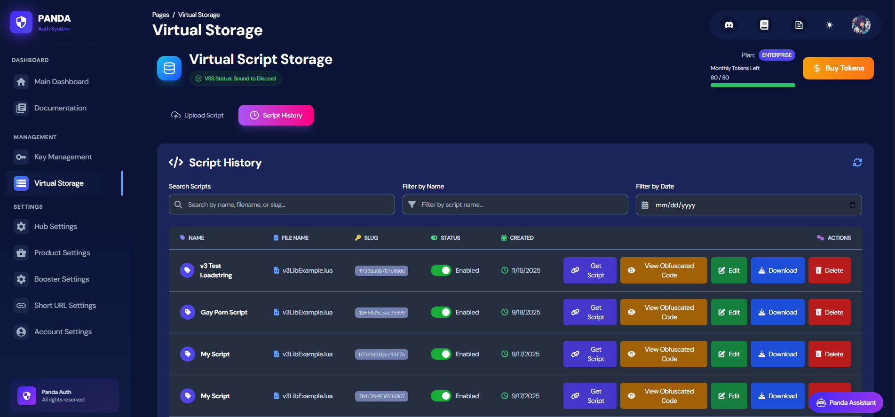895x417 pixels.
Task: Edit the script created 9/18/2025
Action: click(x=729, y=312)
